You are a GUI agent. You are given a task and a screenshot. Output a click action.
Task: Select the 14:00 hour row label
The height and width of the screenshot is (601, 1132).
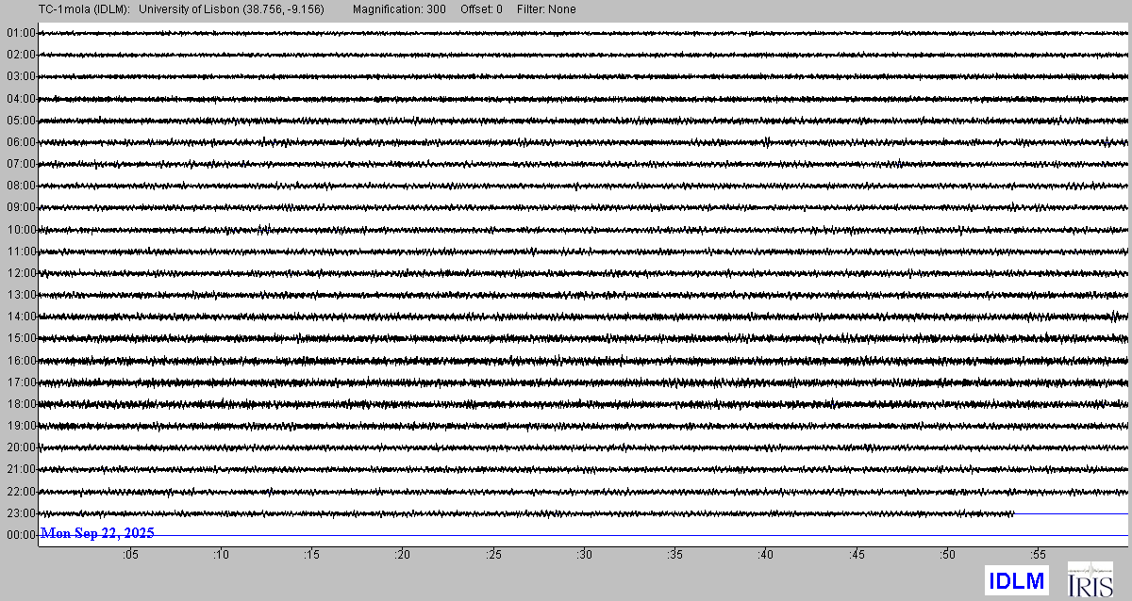[x=20, y=317]
